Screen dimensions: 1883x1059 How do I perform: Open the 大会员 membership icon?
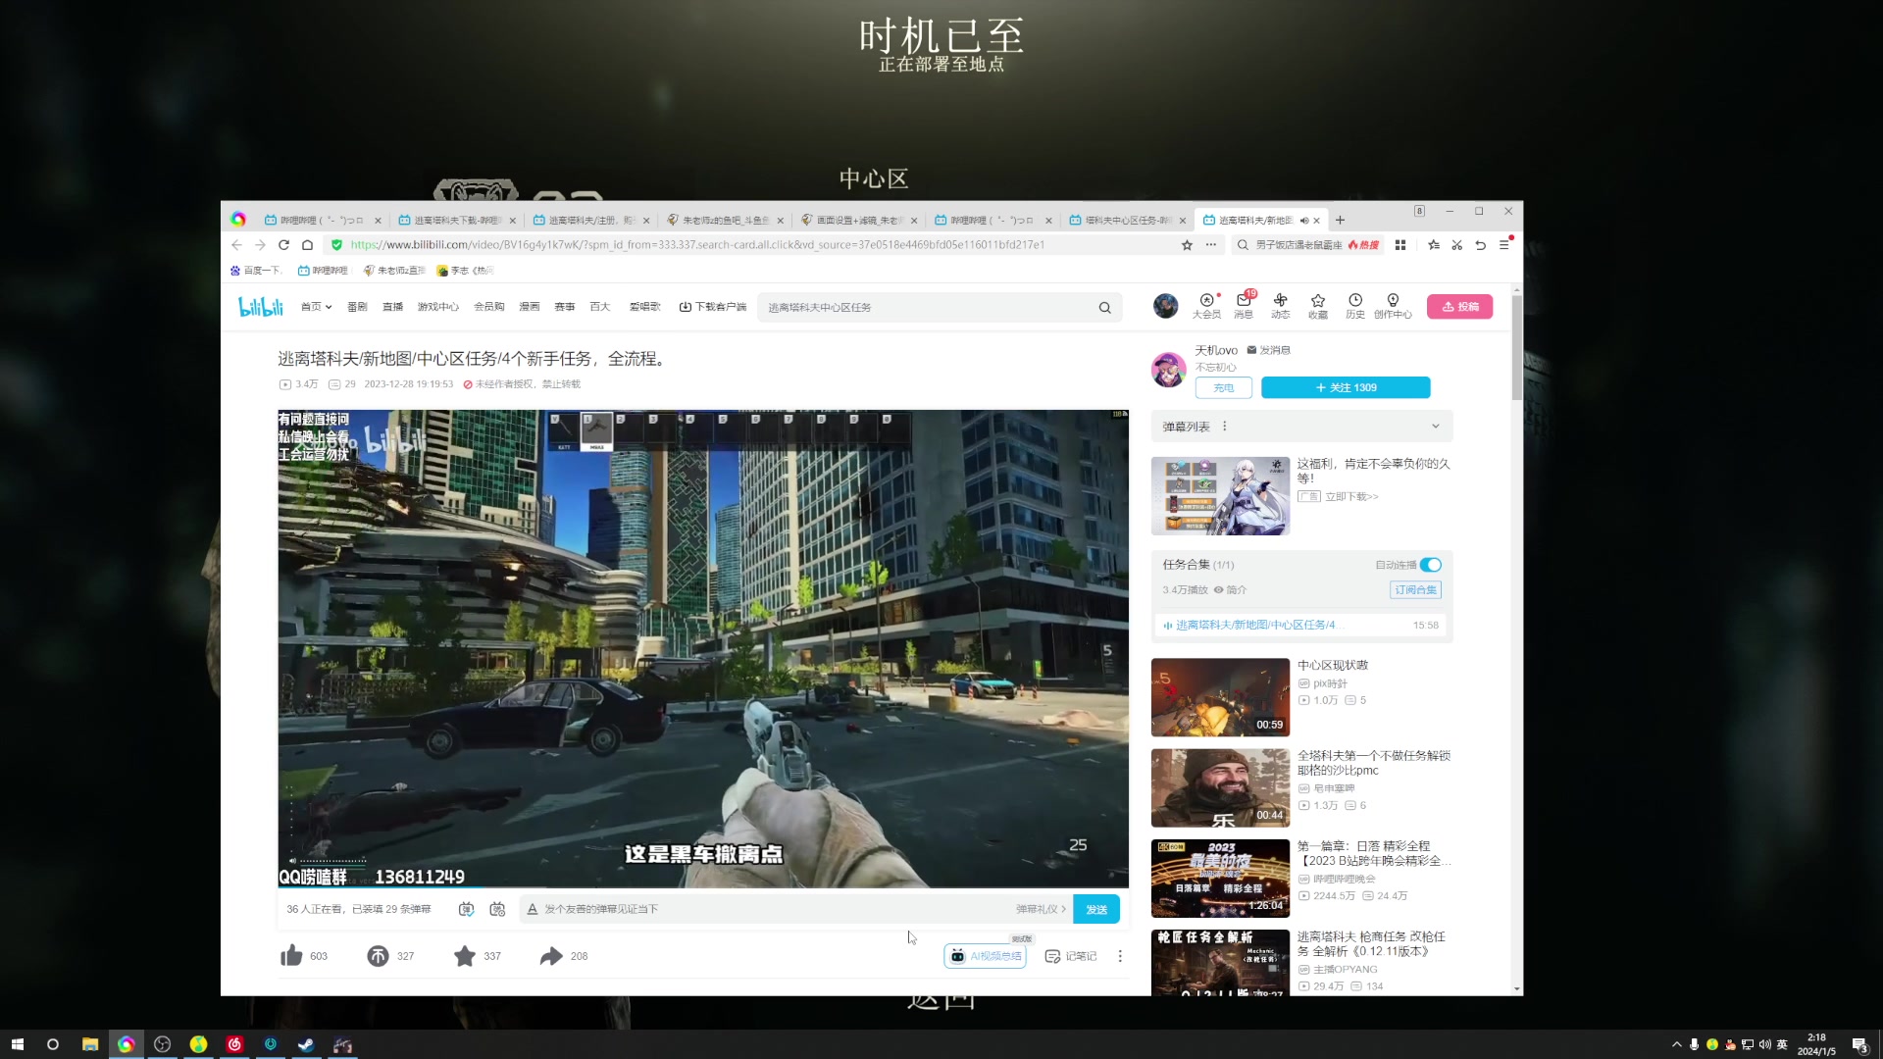click(x=1206, y=306)
